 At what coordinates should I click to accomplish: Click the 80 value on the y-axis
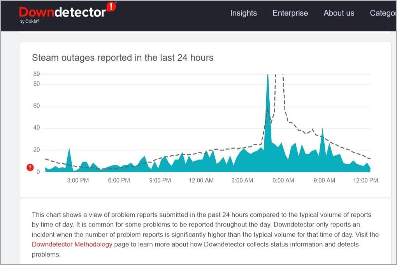pos(37,84)
